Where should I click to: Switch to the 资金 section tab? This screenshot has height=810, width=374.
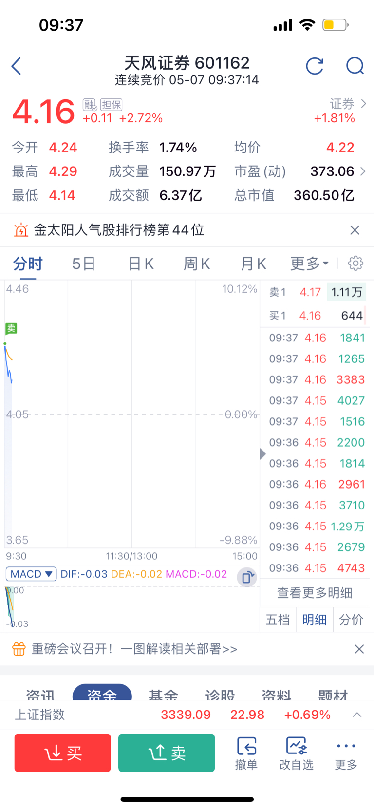pyautogui.click(x=102, y=692)
